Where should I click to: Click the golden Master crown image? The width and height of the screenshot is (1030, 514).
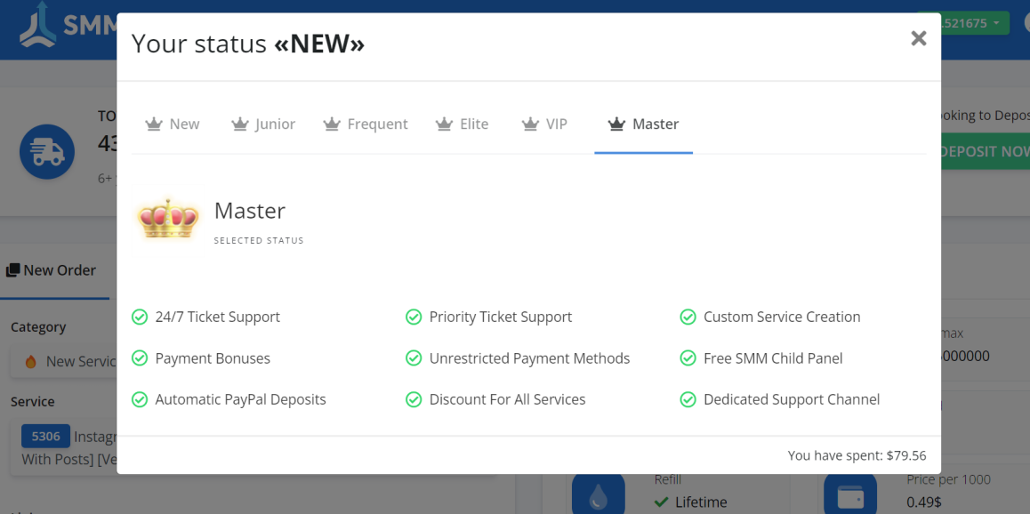tap(168, 220)
